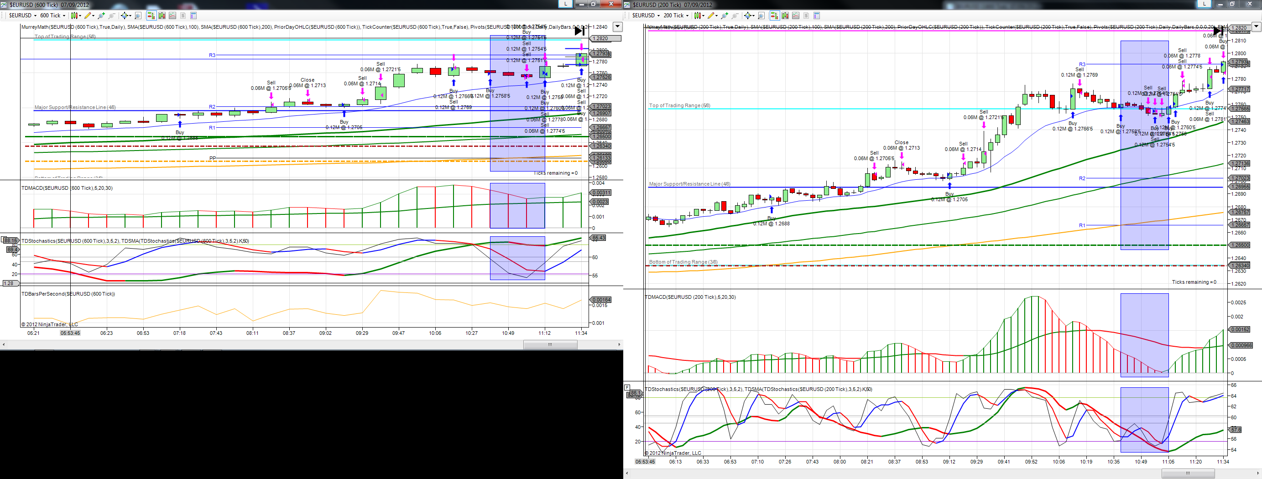This screenshot has width=1262, height=479.
Task: Open the Indicators icon in 200 Tick toolbar
Action: [x=796, y=16]
